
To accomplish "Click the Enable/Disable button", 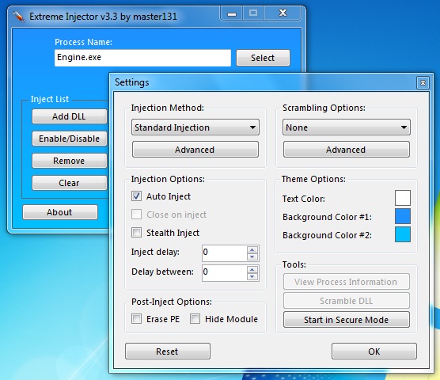I will 70,139.
